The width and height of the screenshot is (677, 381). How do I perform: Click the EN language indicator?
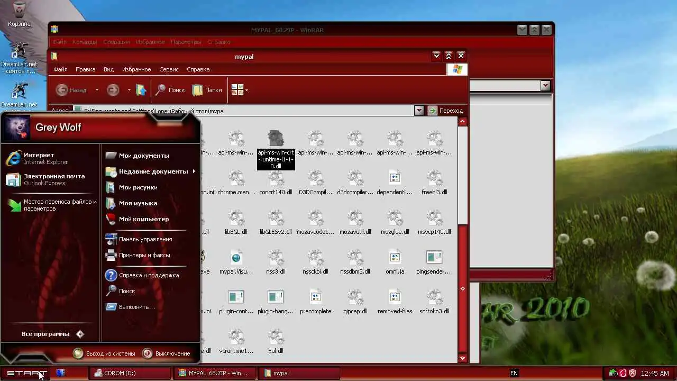[x=514, y=373]
